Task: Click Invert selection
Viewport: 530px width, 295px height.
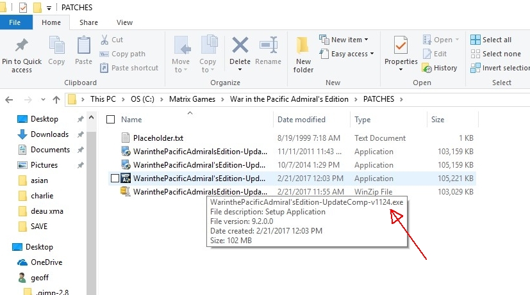Action: pyautogui.click(x=501, y=68)
